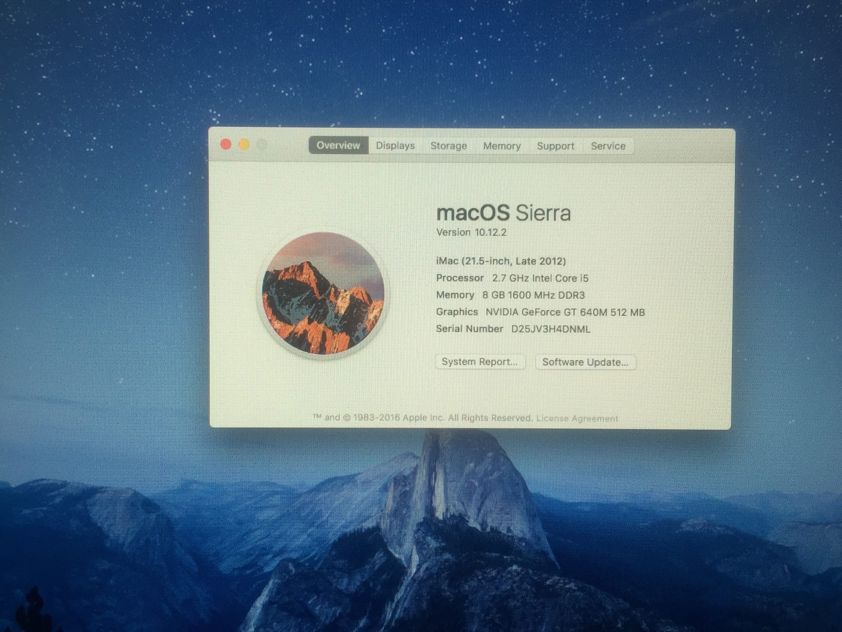Image resolution: width=842 pixels, height=632 pixels.
Task: Click the 2.7 GHz Intel Core i5 text
Action: (540, 278)
